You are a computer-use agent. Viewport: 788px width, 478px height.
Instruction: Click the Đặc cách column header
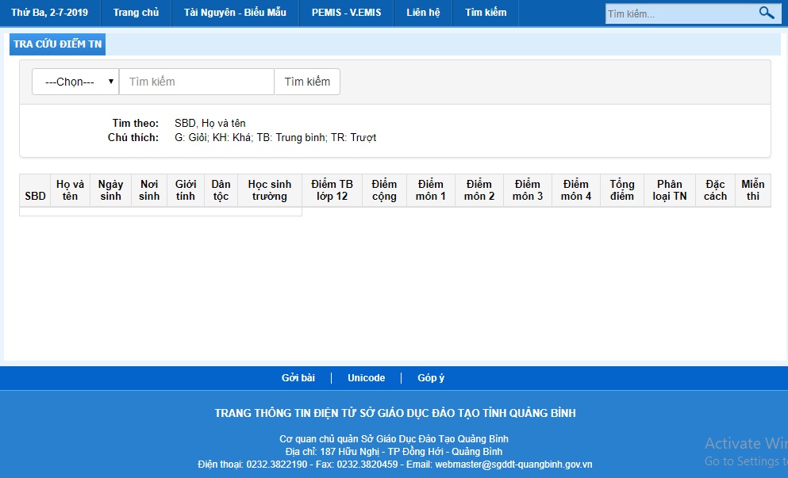coord(715,190)
